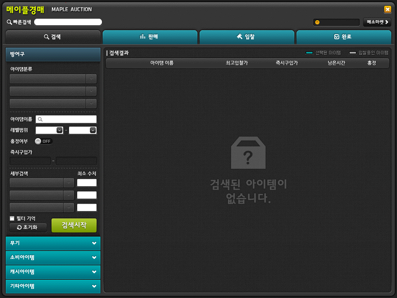Click the 빠른검색 input field
The image size is (397, 298).
click(x=68, y=22)
